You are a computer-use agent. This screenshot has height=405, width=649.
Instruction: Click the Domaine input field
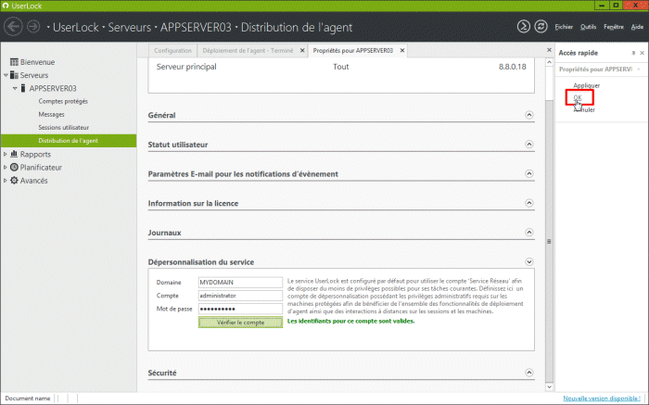pyautogui.click(x=240, y=282)
